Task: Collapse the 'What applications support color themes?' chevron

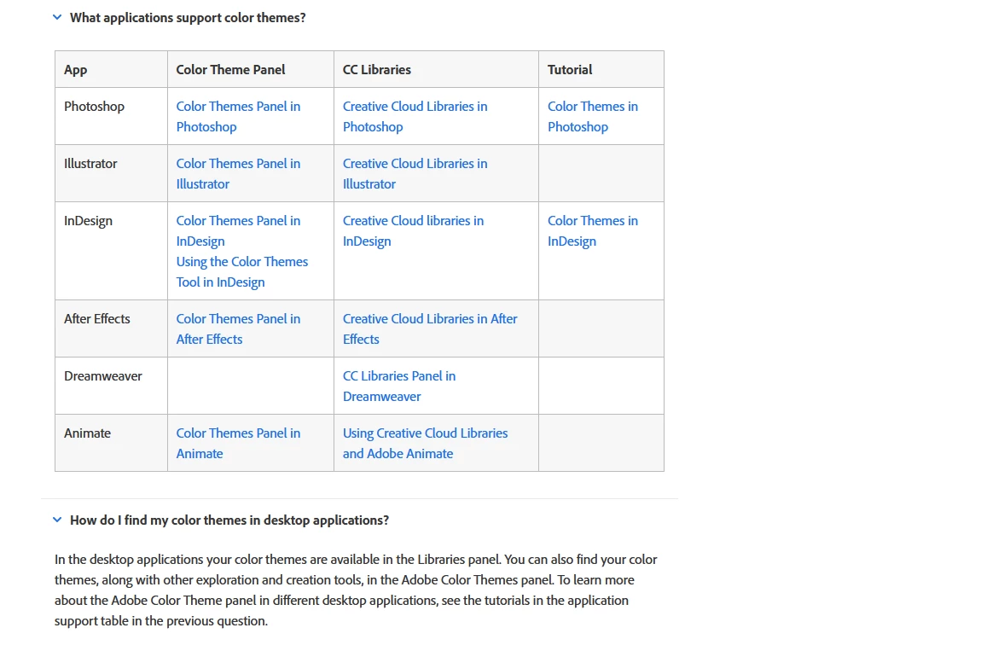Action: pos(57,18)
